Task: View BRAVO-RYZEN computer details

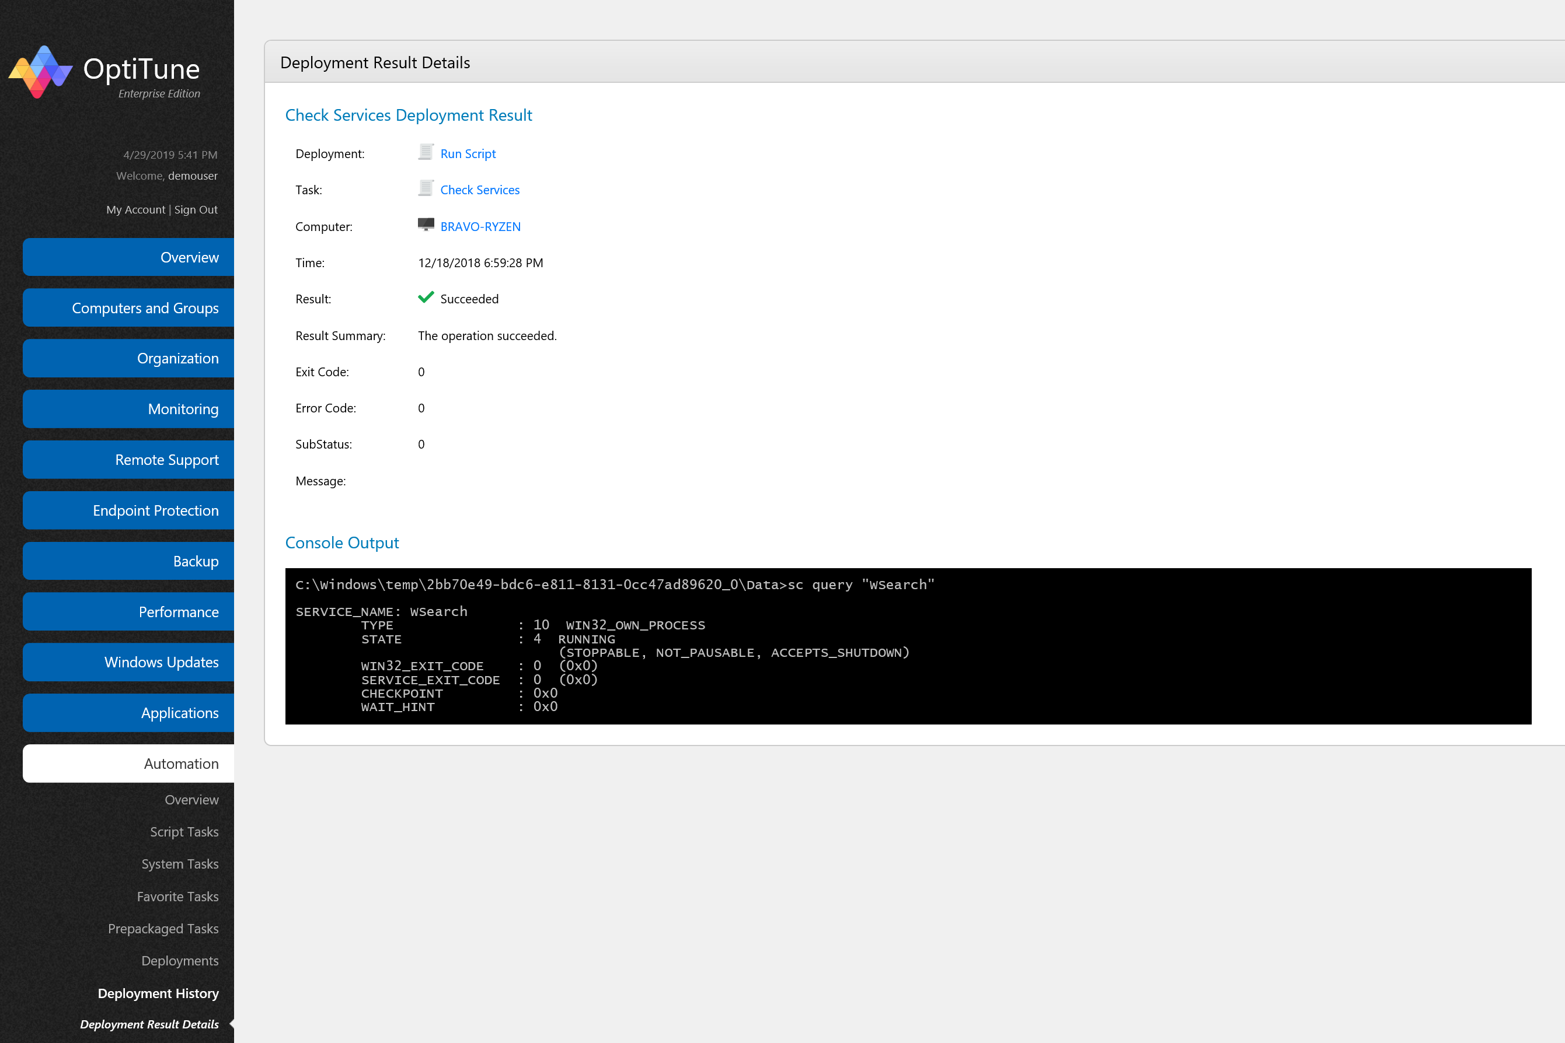Action: pos(480,226)
